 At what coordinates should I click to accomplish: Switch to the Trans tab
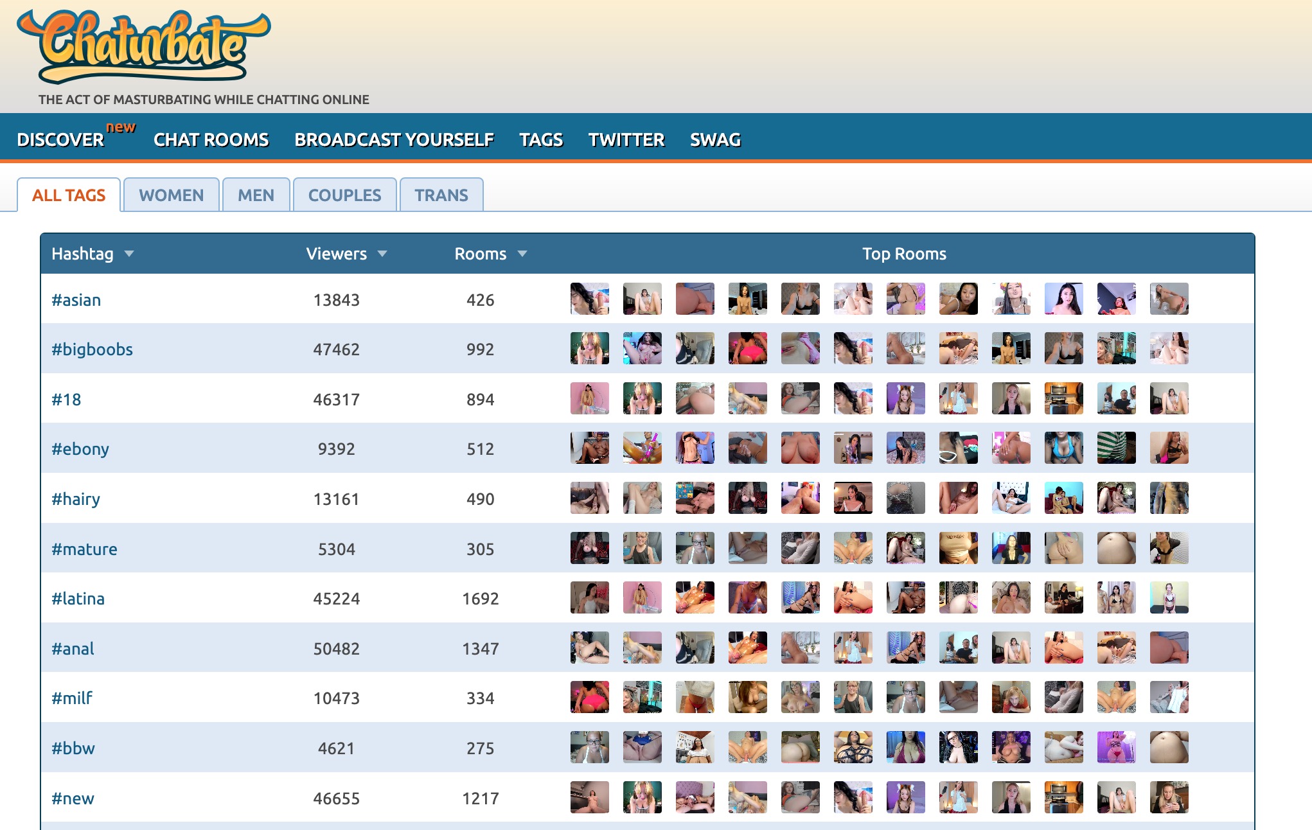coord(441,195)
